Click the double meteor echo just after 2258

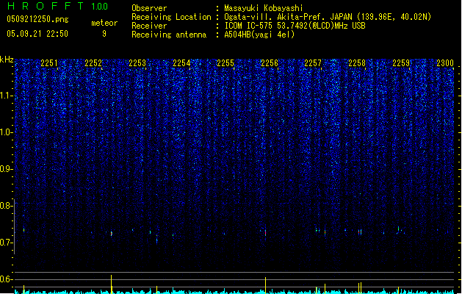point(360,232)
